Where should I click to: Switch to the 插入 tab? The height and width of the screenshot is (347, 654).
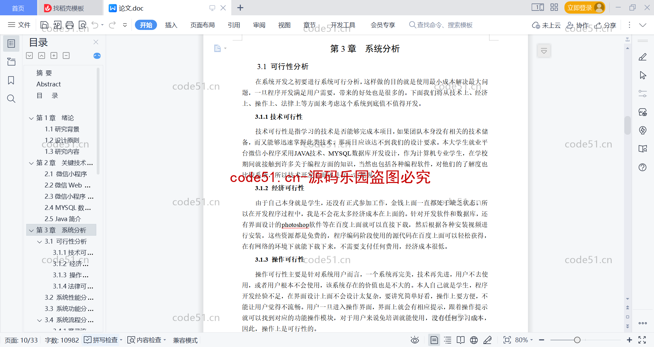[x=171, y=25]
